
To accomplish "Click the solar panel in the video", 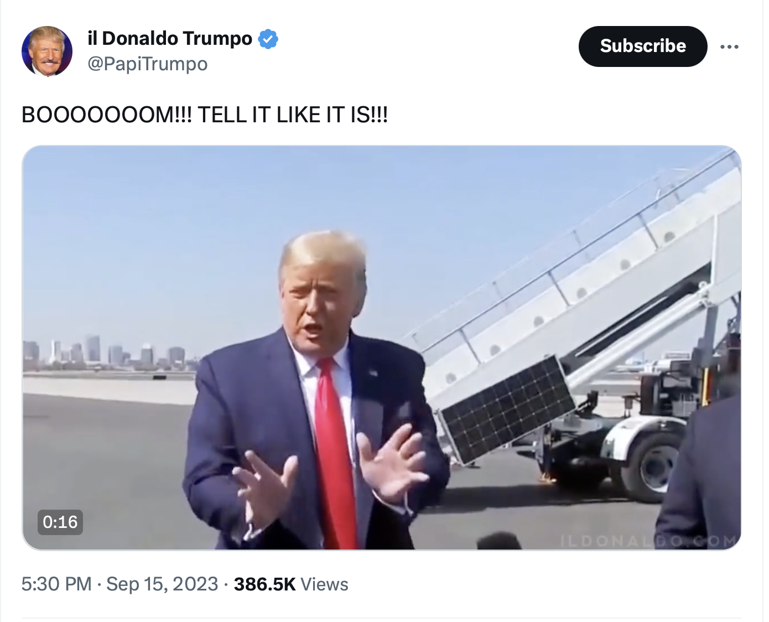I will [508, 409].
